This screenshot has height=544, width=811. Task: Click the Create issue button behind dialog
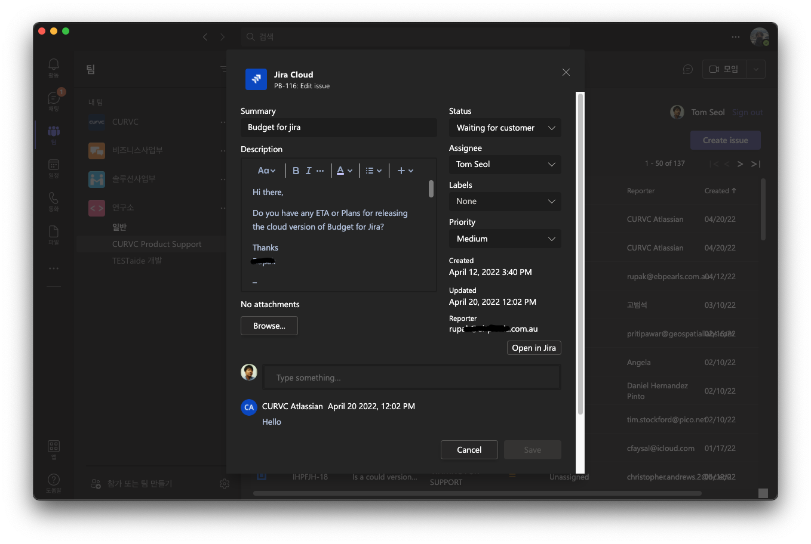pyautogui.click(x=726, y=140)
